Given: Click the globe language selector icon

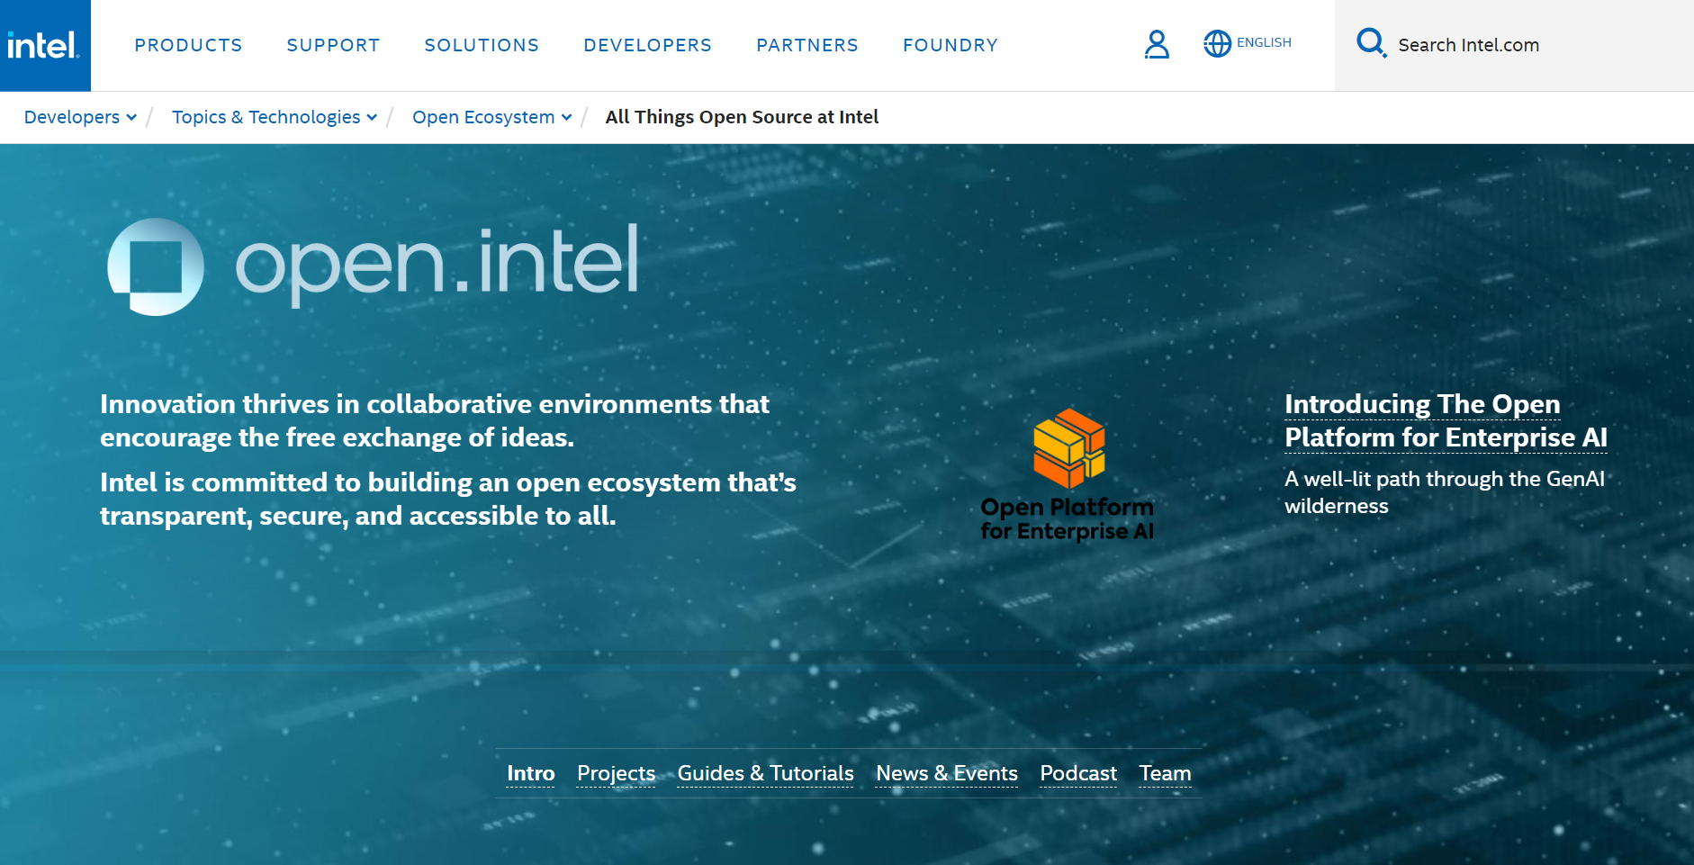Looking at the screenshot, I should pos(1217,43).
